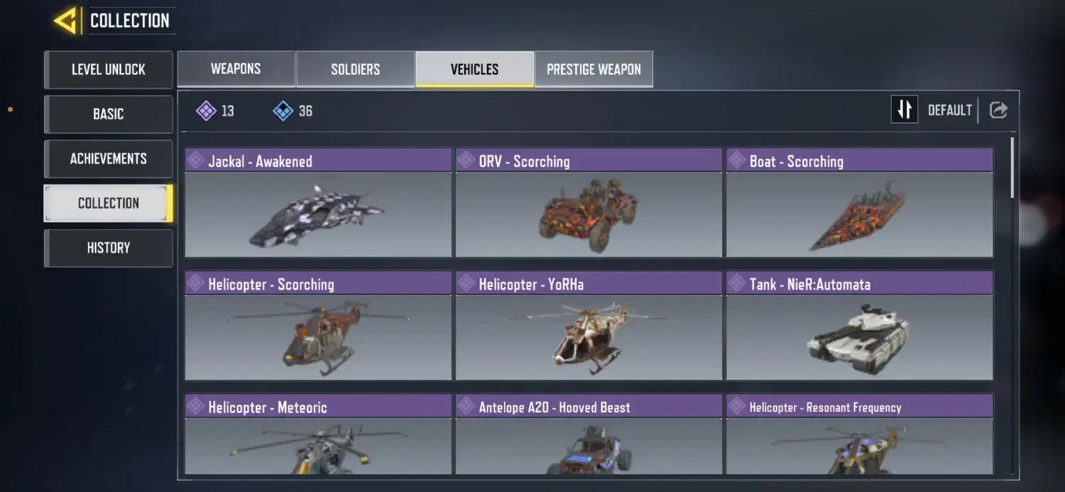Click rarity icon beside Helicopter - YoRHa
This screenshot has width=1065, height=492.
click(466, 283)
